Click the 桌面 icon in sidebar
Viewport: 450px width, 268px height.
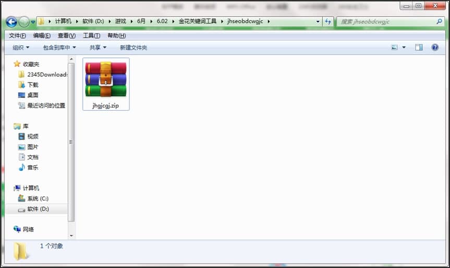pyautogui.click(x=21, y=95)
